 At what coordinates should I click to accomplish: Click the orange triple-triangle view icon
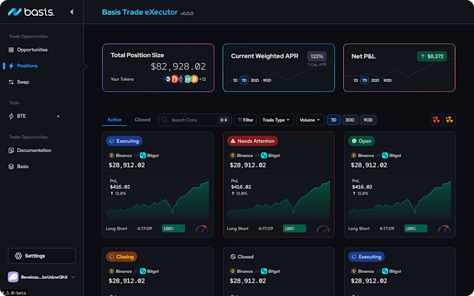(x=450, y=120)
